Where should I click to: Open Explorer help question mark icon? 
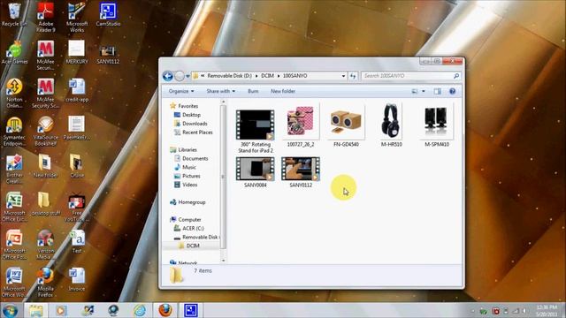[452, 92]
